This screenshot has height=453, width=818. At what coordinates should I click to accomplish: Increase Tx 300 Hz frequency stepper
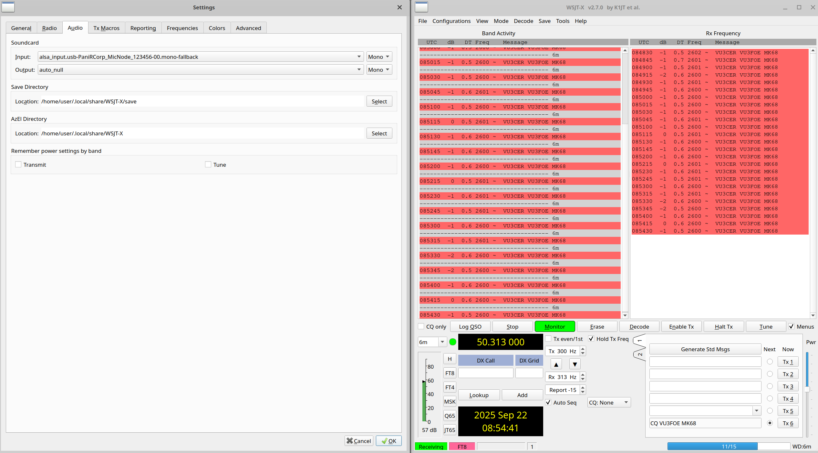coord(583,349)
